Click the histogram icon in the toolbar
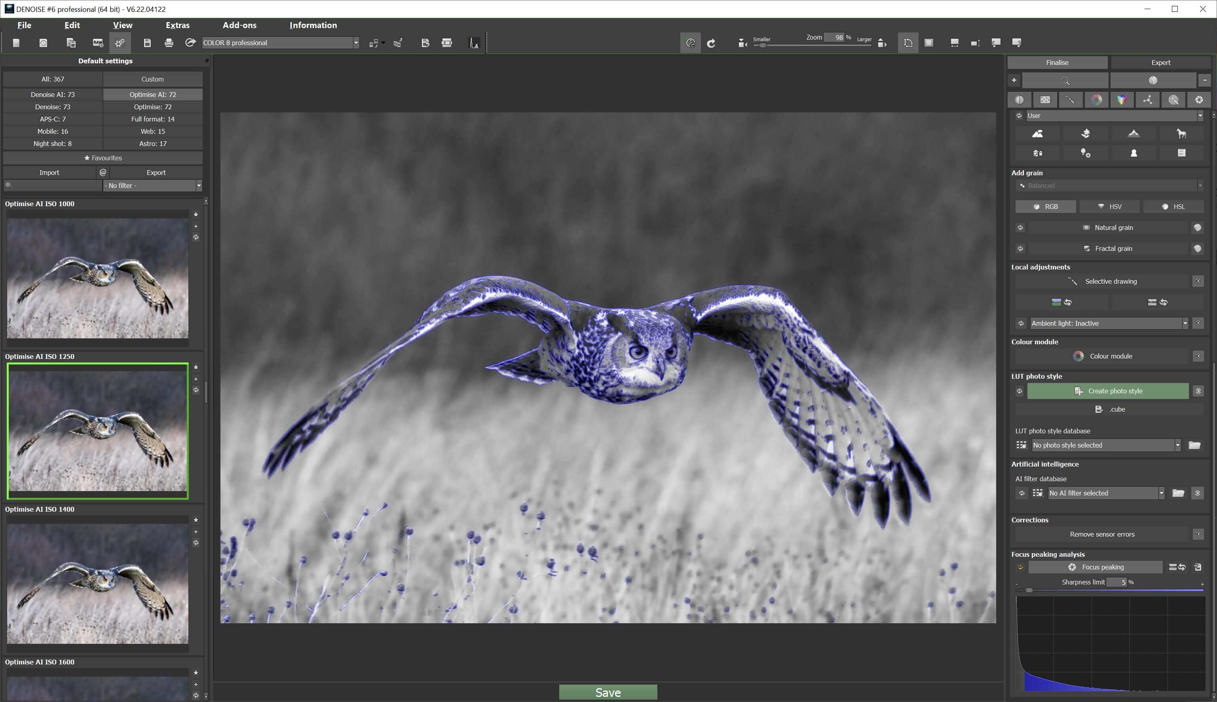Viewport: 1217px width, 702px height. click(x=475, y=43)
